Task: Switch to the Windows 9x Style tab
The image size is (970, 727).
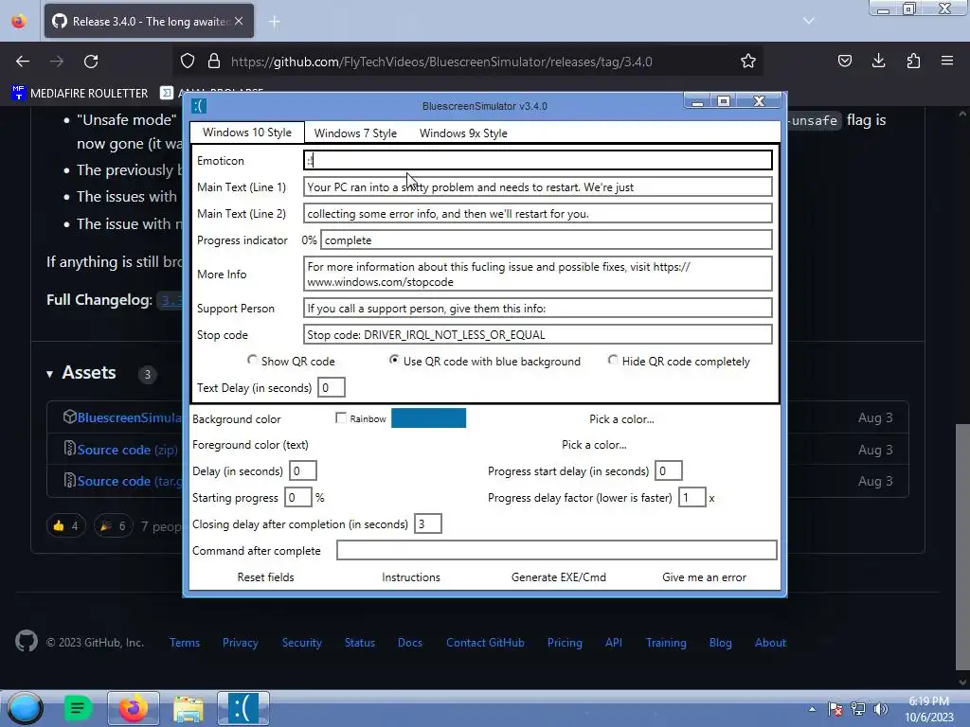Action: (x=463, y=133)
